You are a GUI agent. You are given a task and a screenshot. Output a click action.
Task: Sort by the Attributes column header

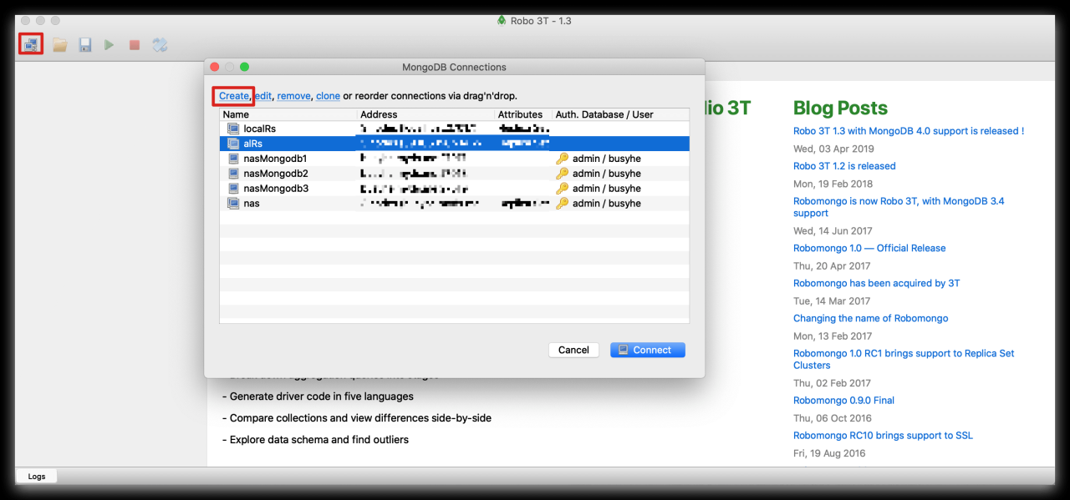pos(522,114)
